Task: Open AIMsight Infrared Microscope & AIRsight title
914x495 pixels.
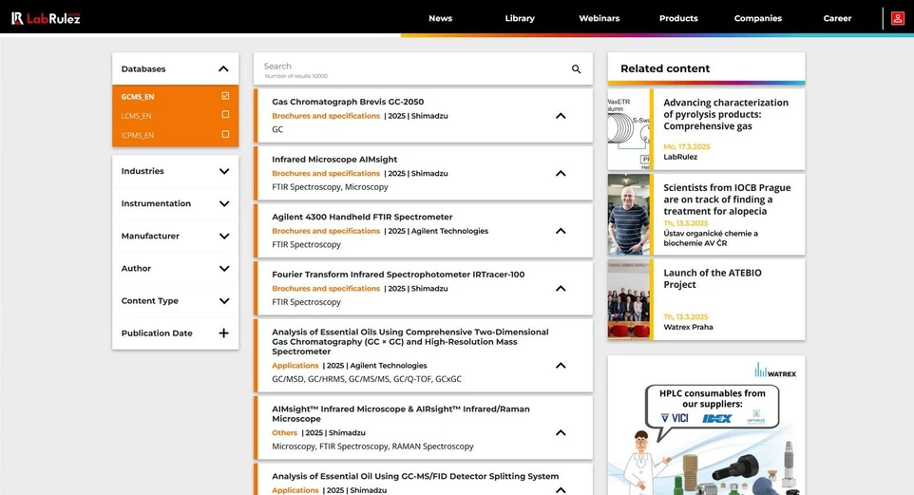Action: click(401, 413)
